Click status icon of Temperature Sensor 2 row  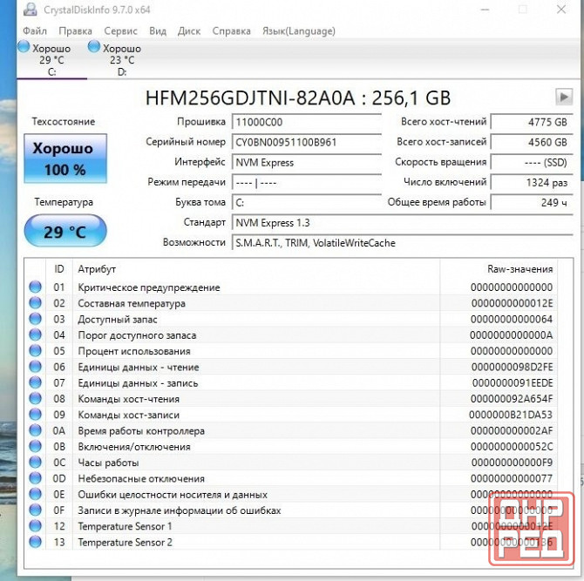36,543
